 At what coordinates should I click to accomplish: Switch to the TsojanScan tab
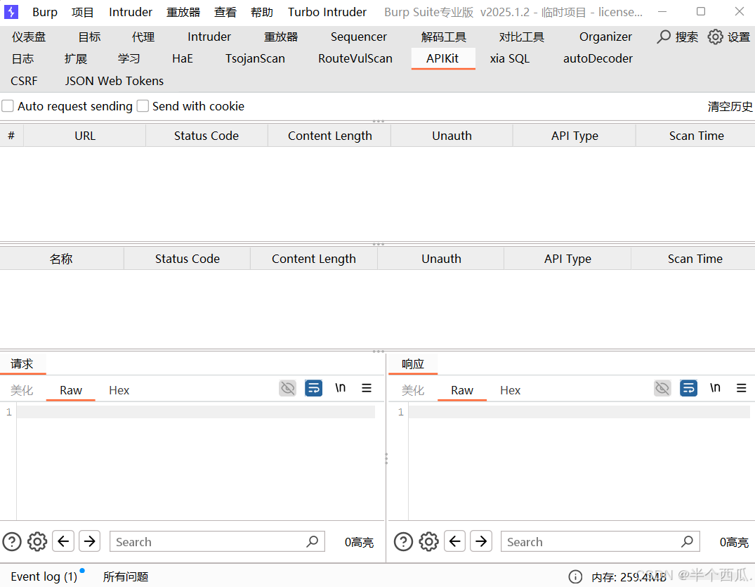(255, 59)
